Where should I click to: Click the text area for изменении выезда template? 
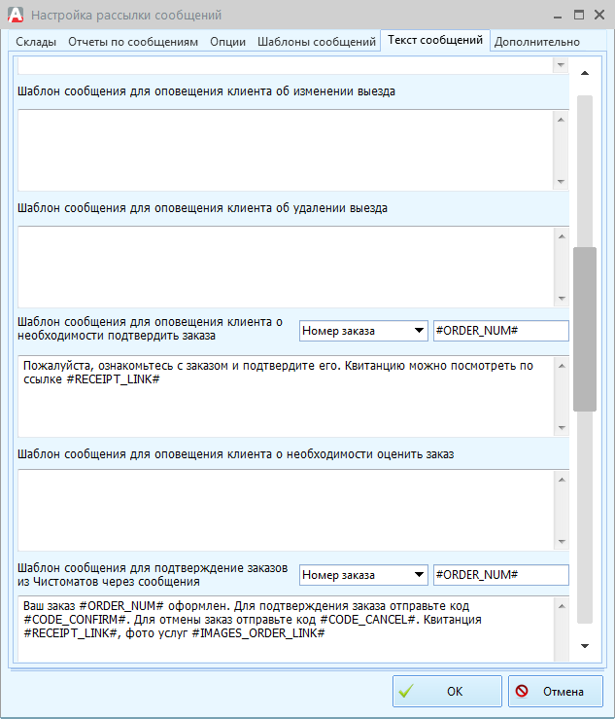point(286,151)
